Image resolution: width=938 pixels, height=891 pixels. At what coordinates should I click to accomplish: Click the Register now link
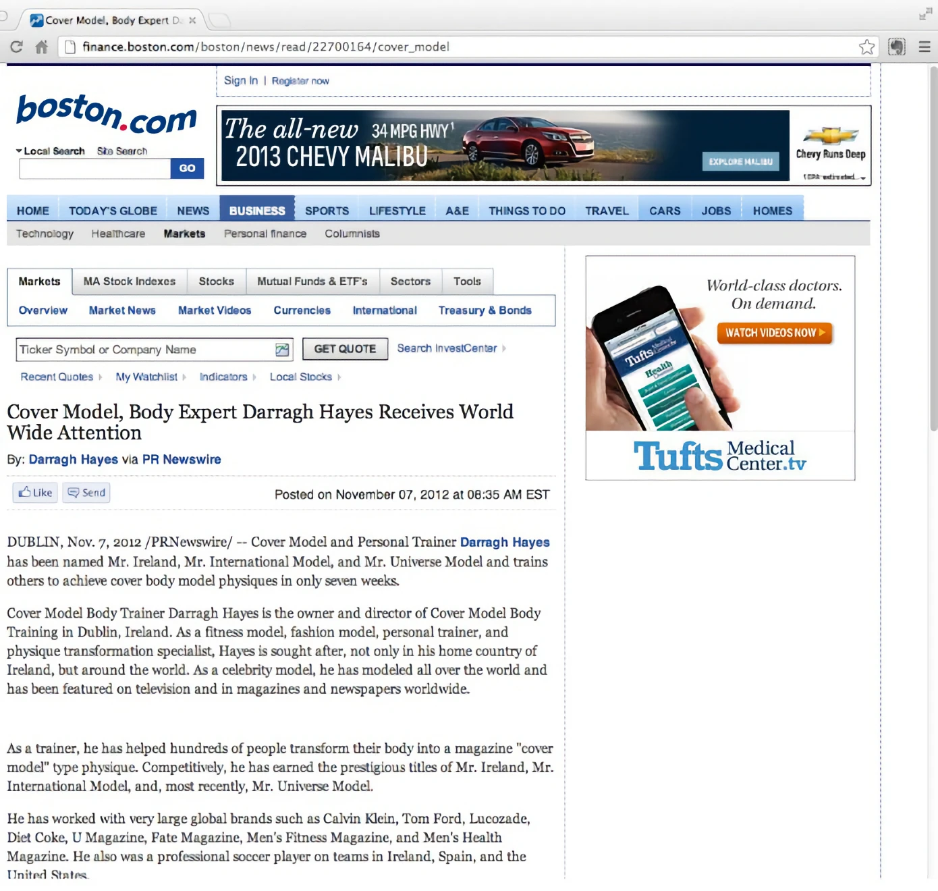pyautogui.click(x=300, y=80)
